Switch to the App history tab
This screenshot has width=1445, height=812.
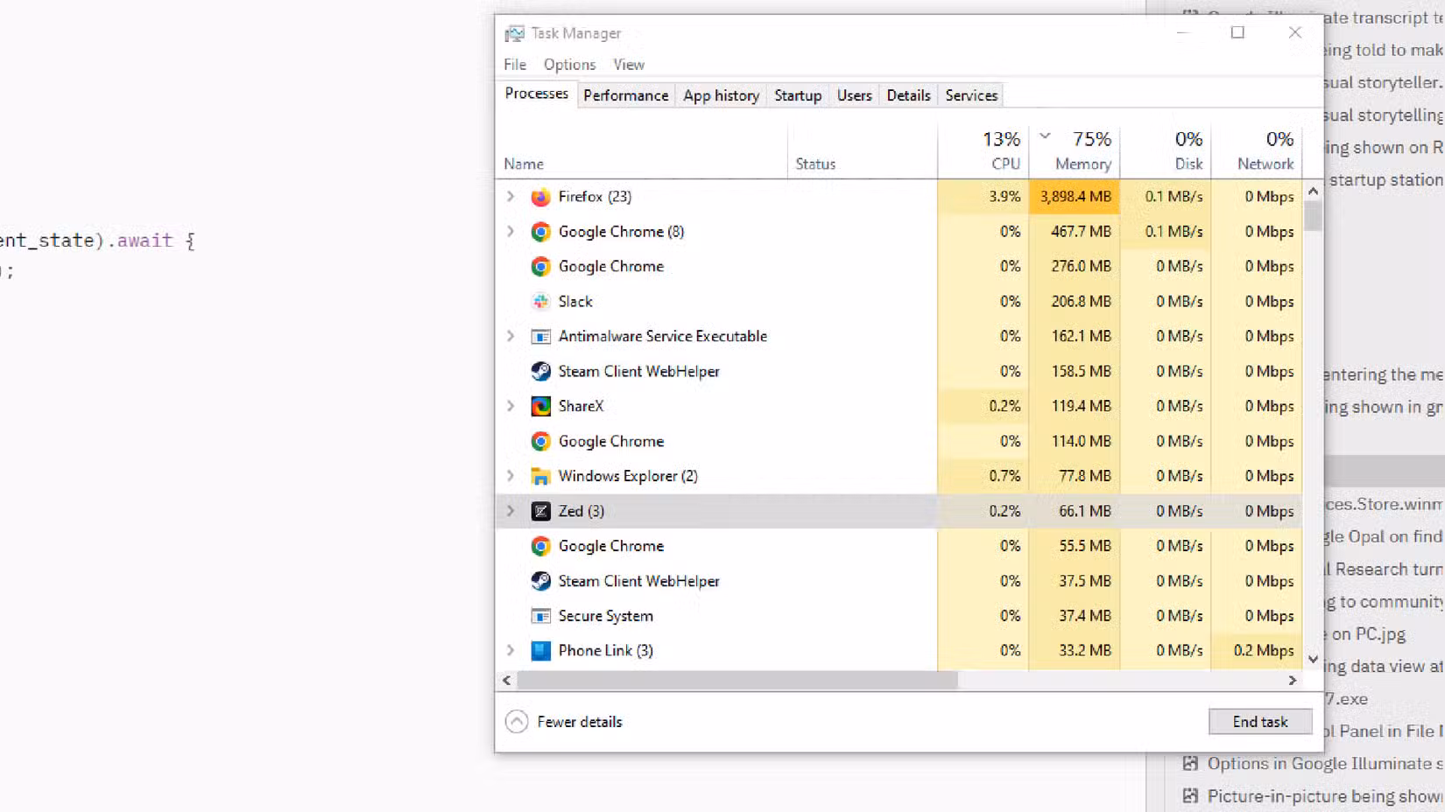[x=721, y=95]
